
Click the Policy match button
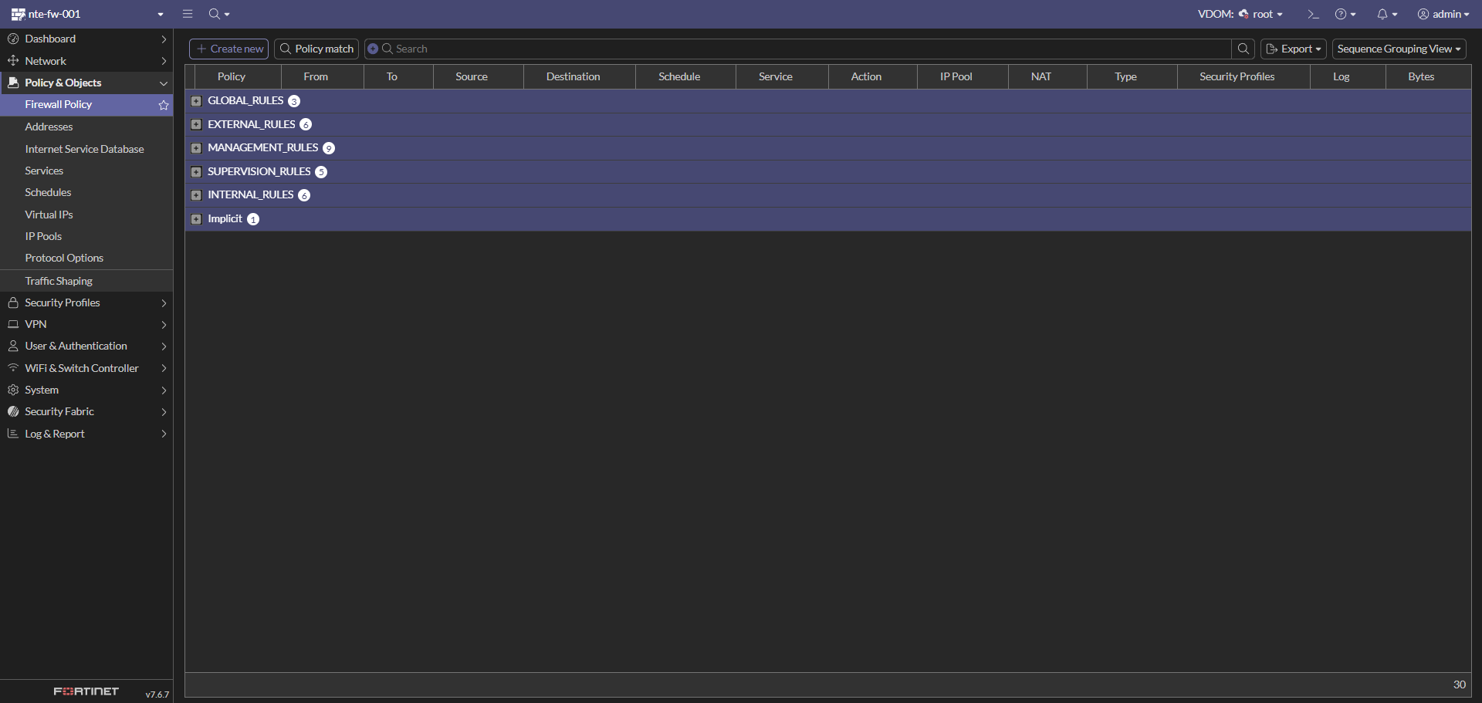pos(316,49)
